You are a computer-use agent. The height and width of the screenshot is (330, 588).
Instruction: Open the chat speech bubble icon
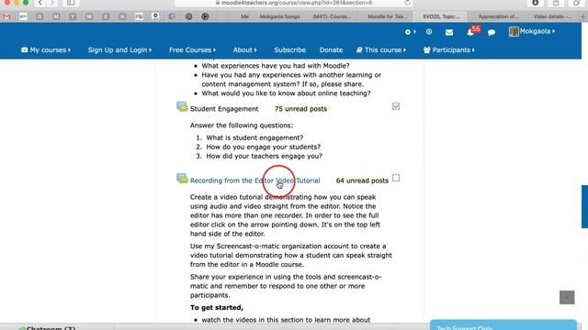click(x=492, y=33)
